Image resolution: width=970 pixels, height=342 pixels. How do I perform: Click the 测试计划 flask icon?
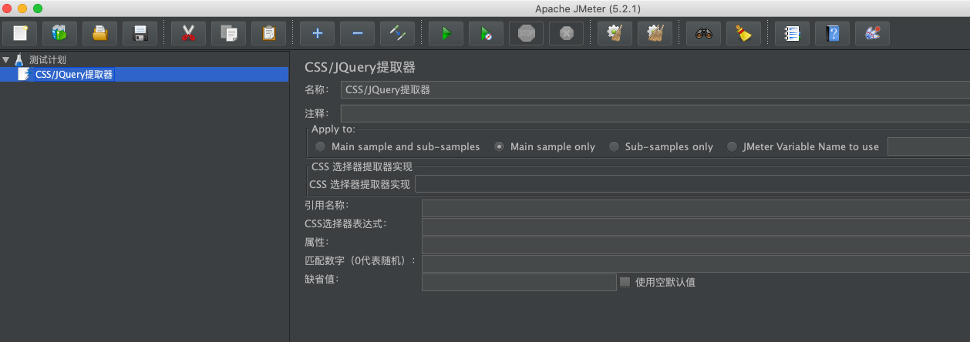[x=19, y=59]
